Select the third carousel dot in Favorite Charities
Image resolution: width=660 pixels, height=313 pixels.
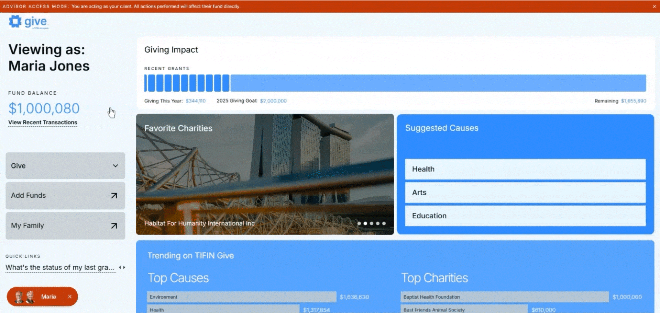click(x=372, y=223)
